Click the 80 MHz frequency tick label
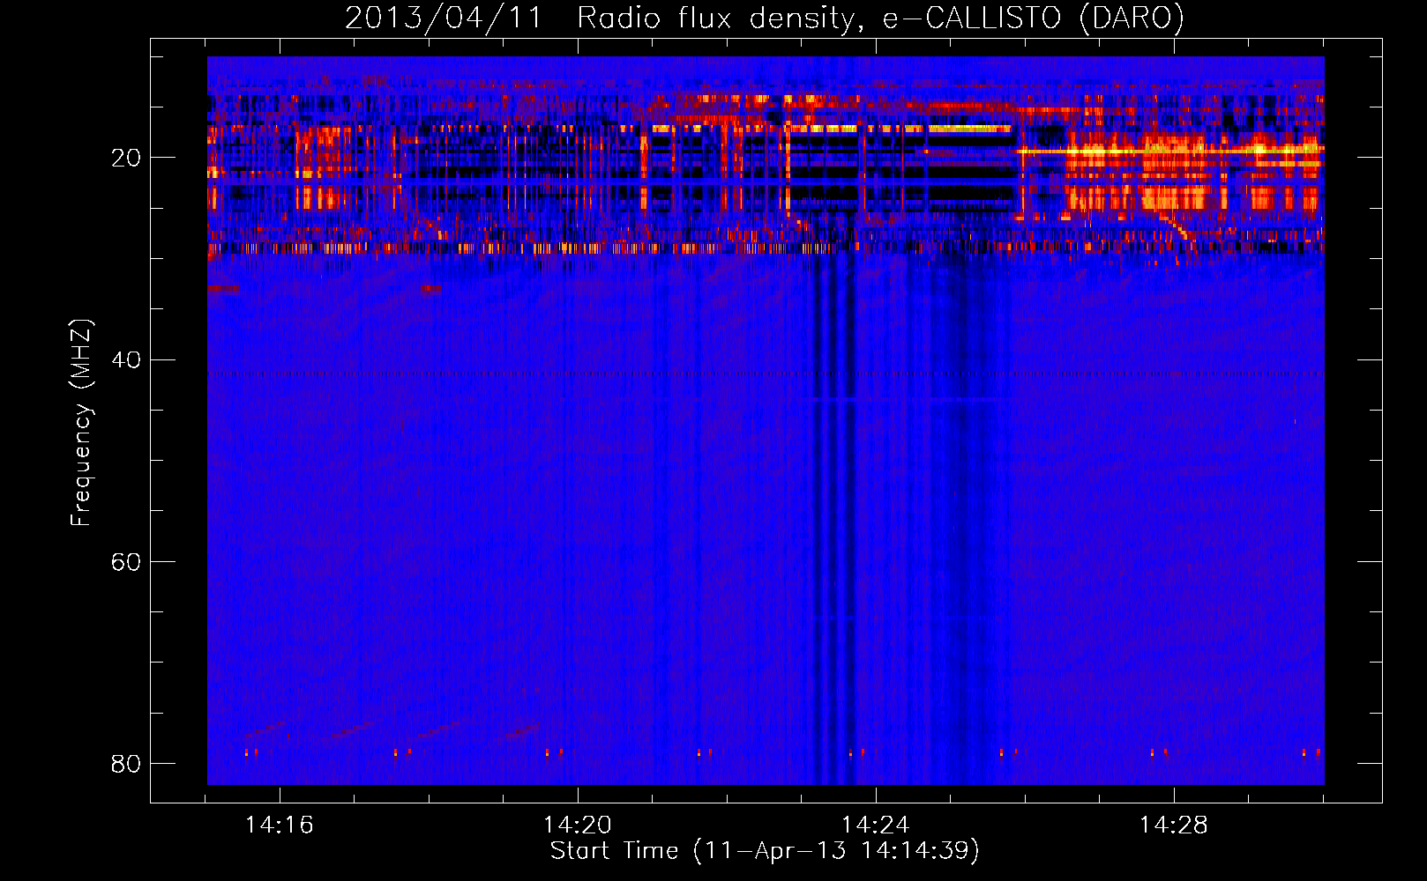Screen dimensions: 1427x881 tap(126, 763)
